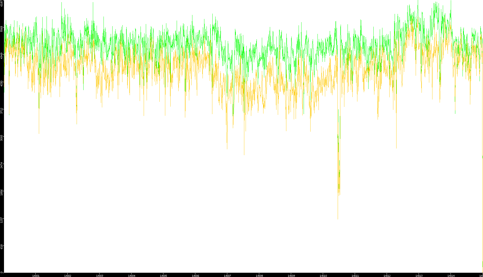Click the 14:05 time label
The width and height of the screenshot is (483, 277).
coord(163,275)
